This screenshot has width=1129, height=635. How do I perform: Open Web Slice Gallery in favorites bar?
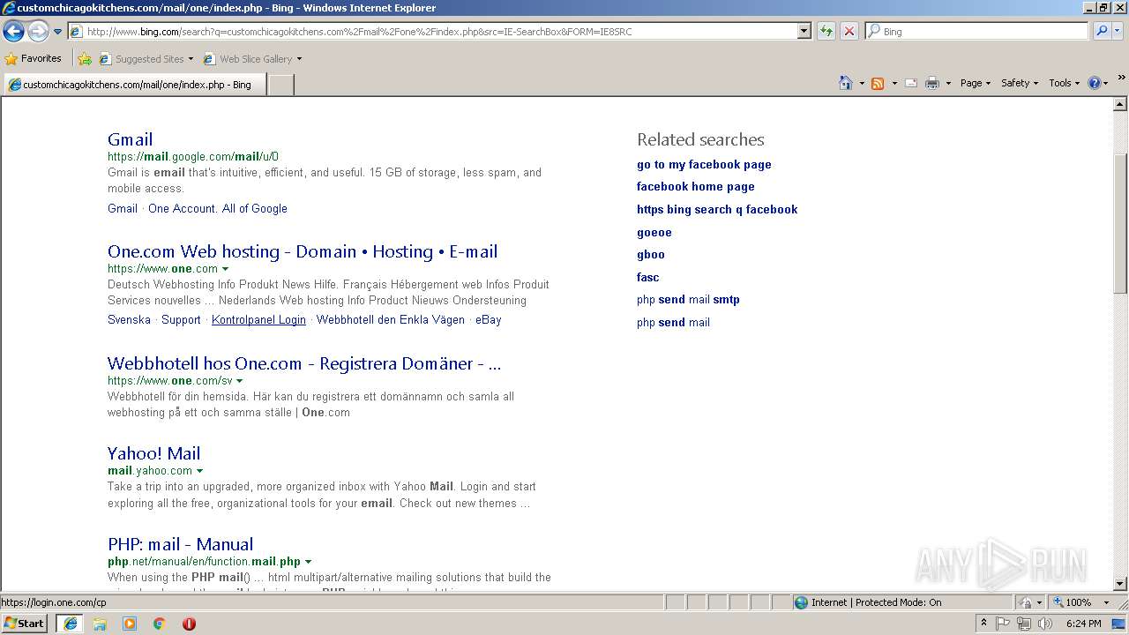[252, 59]
